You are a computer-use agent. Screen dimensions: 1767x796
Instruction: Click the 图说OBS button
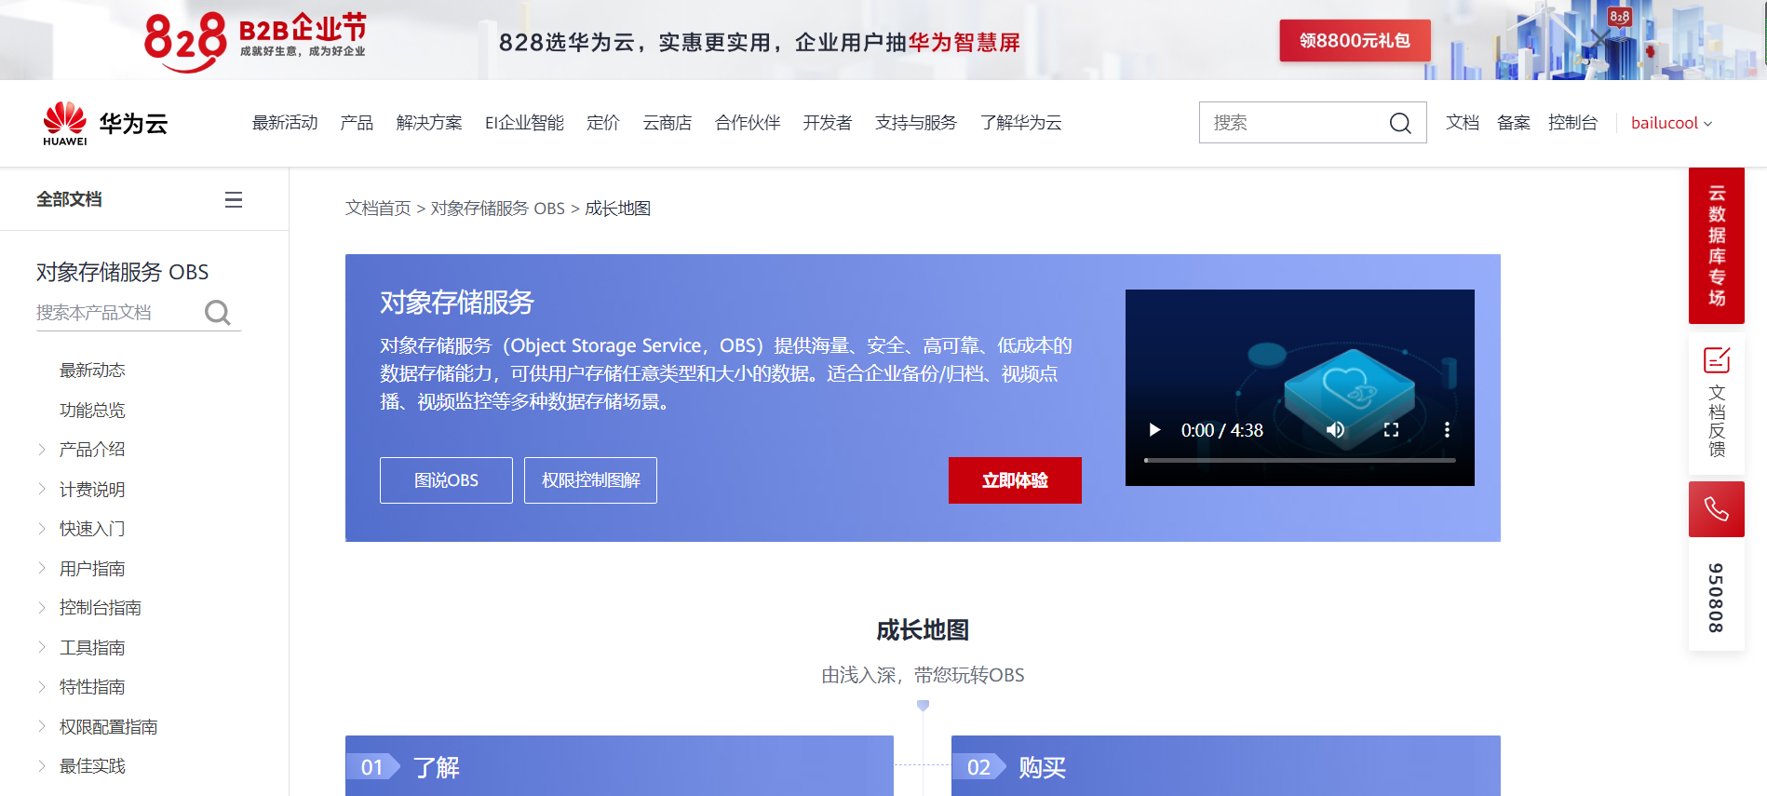pyautogui.click(x=446, y=480)
